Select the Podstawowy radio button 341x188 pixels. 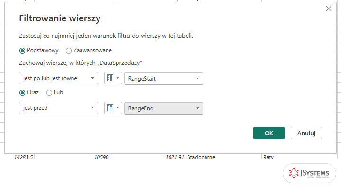(x=22, y=51)
